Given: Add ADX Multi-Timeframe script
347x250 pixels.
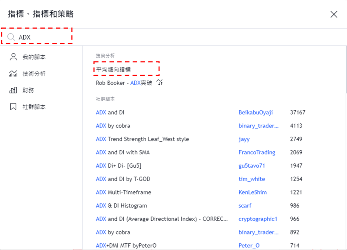Looking at the screenshot, I should 123,192.
